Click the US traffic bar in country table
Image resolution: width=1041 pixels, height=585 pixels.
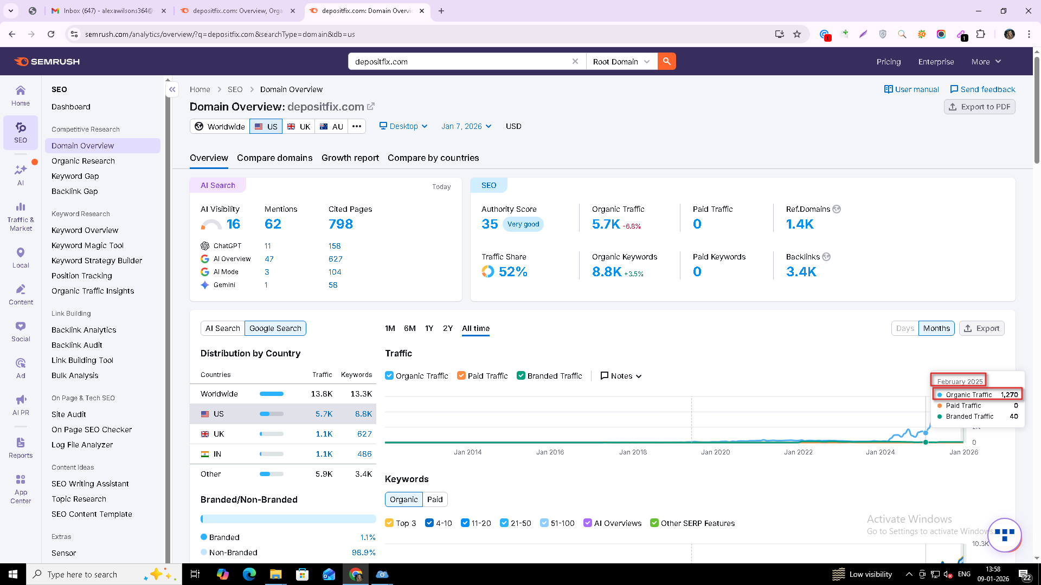pyautogui.click(x=272, y=414)
